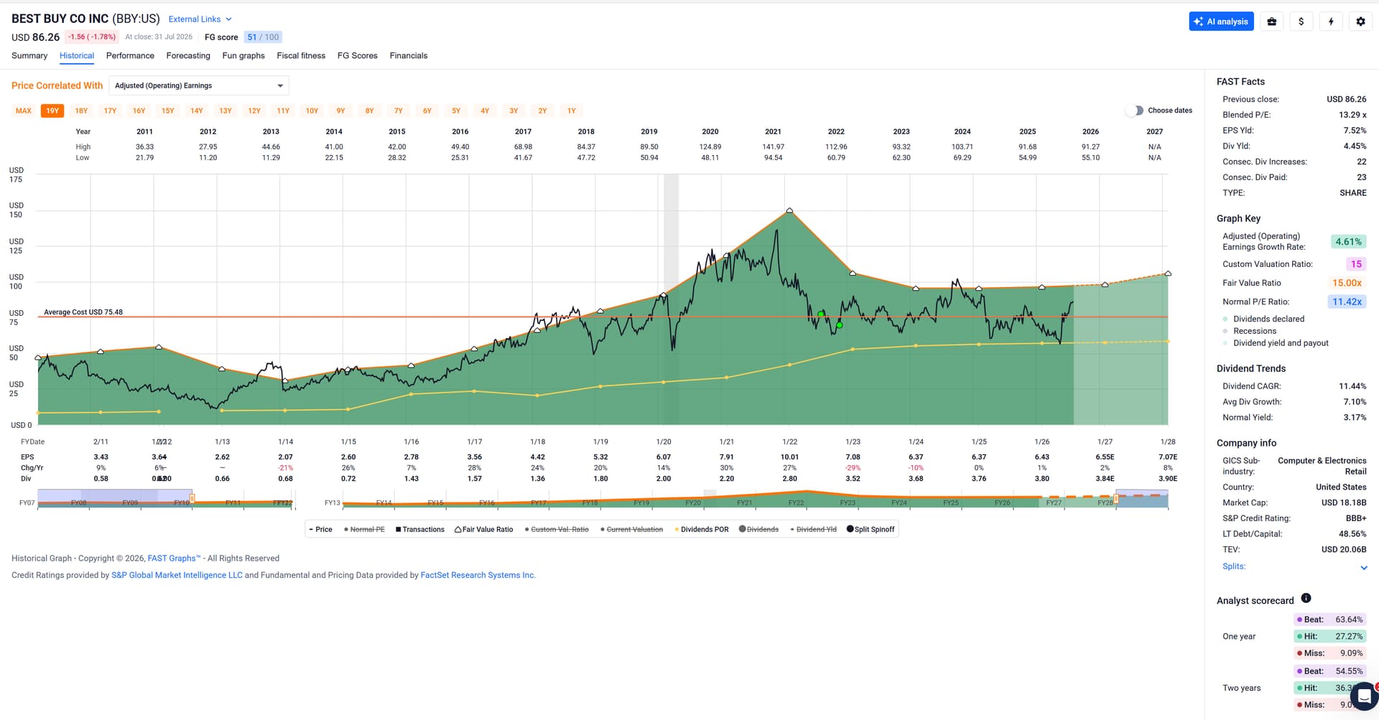Toggle Normal PE series in legend

click(364, 530)
